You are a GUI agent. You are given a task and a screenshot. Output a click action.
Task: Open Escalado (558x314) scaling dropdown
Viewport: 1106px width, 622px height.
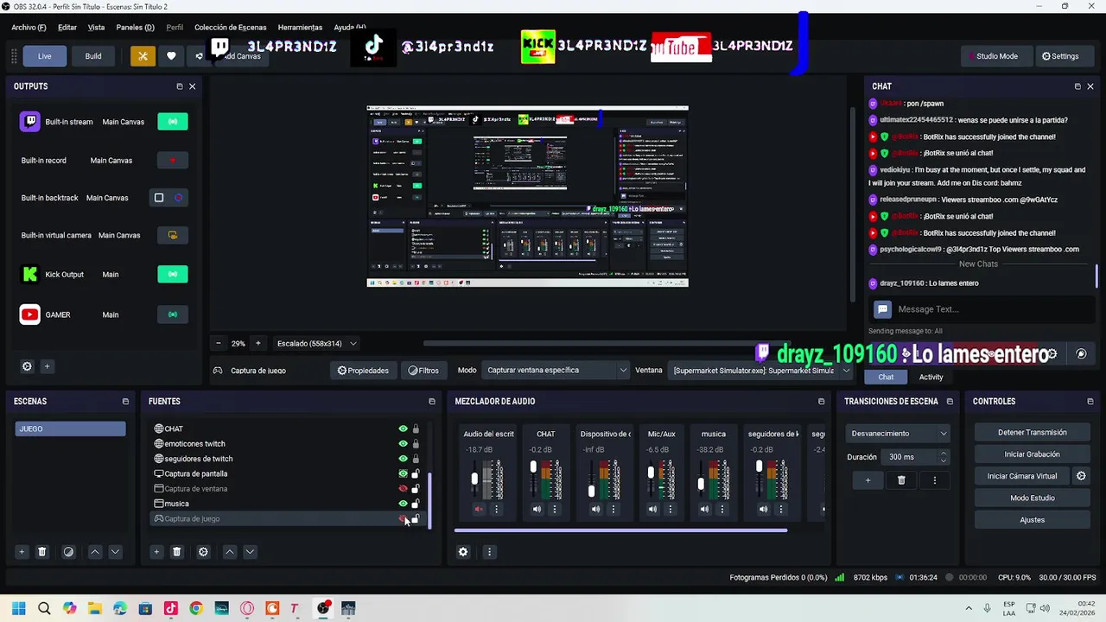[316, 343]
